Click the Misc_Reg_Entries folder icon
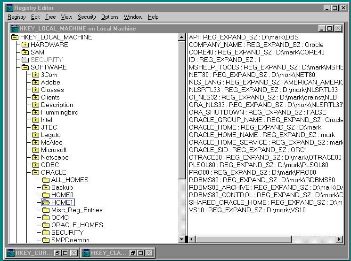The width and height of the screenshot is (351, 261). click(46, 210)
